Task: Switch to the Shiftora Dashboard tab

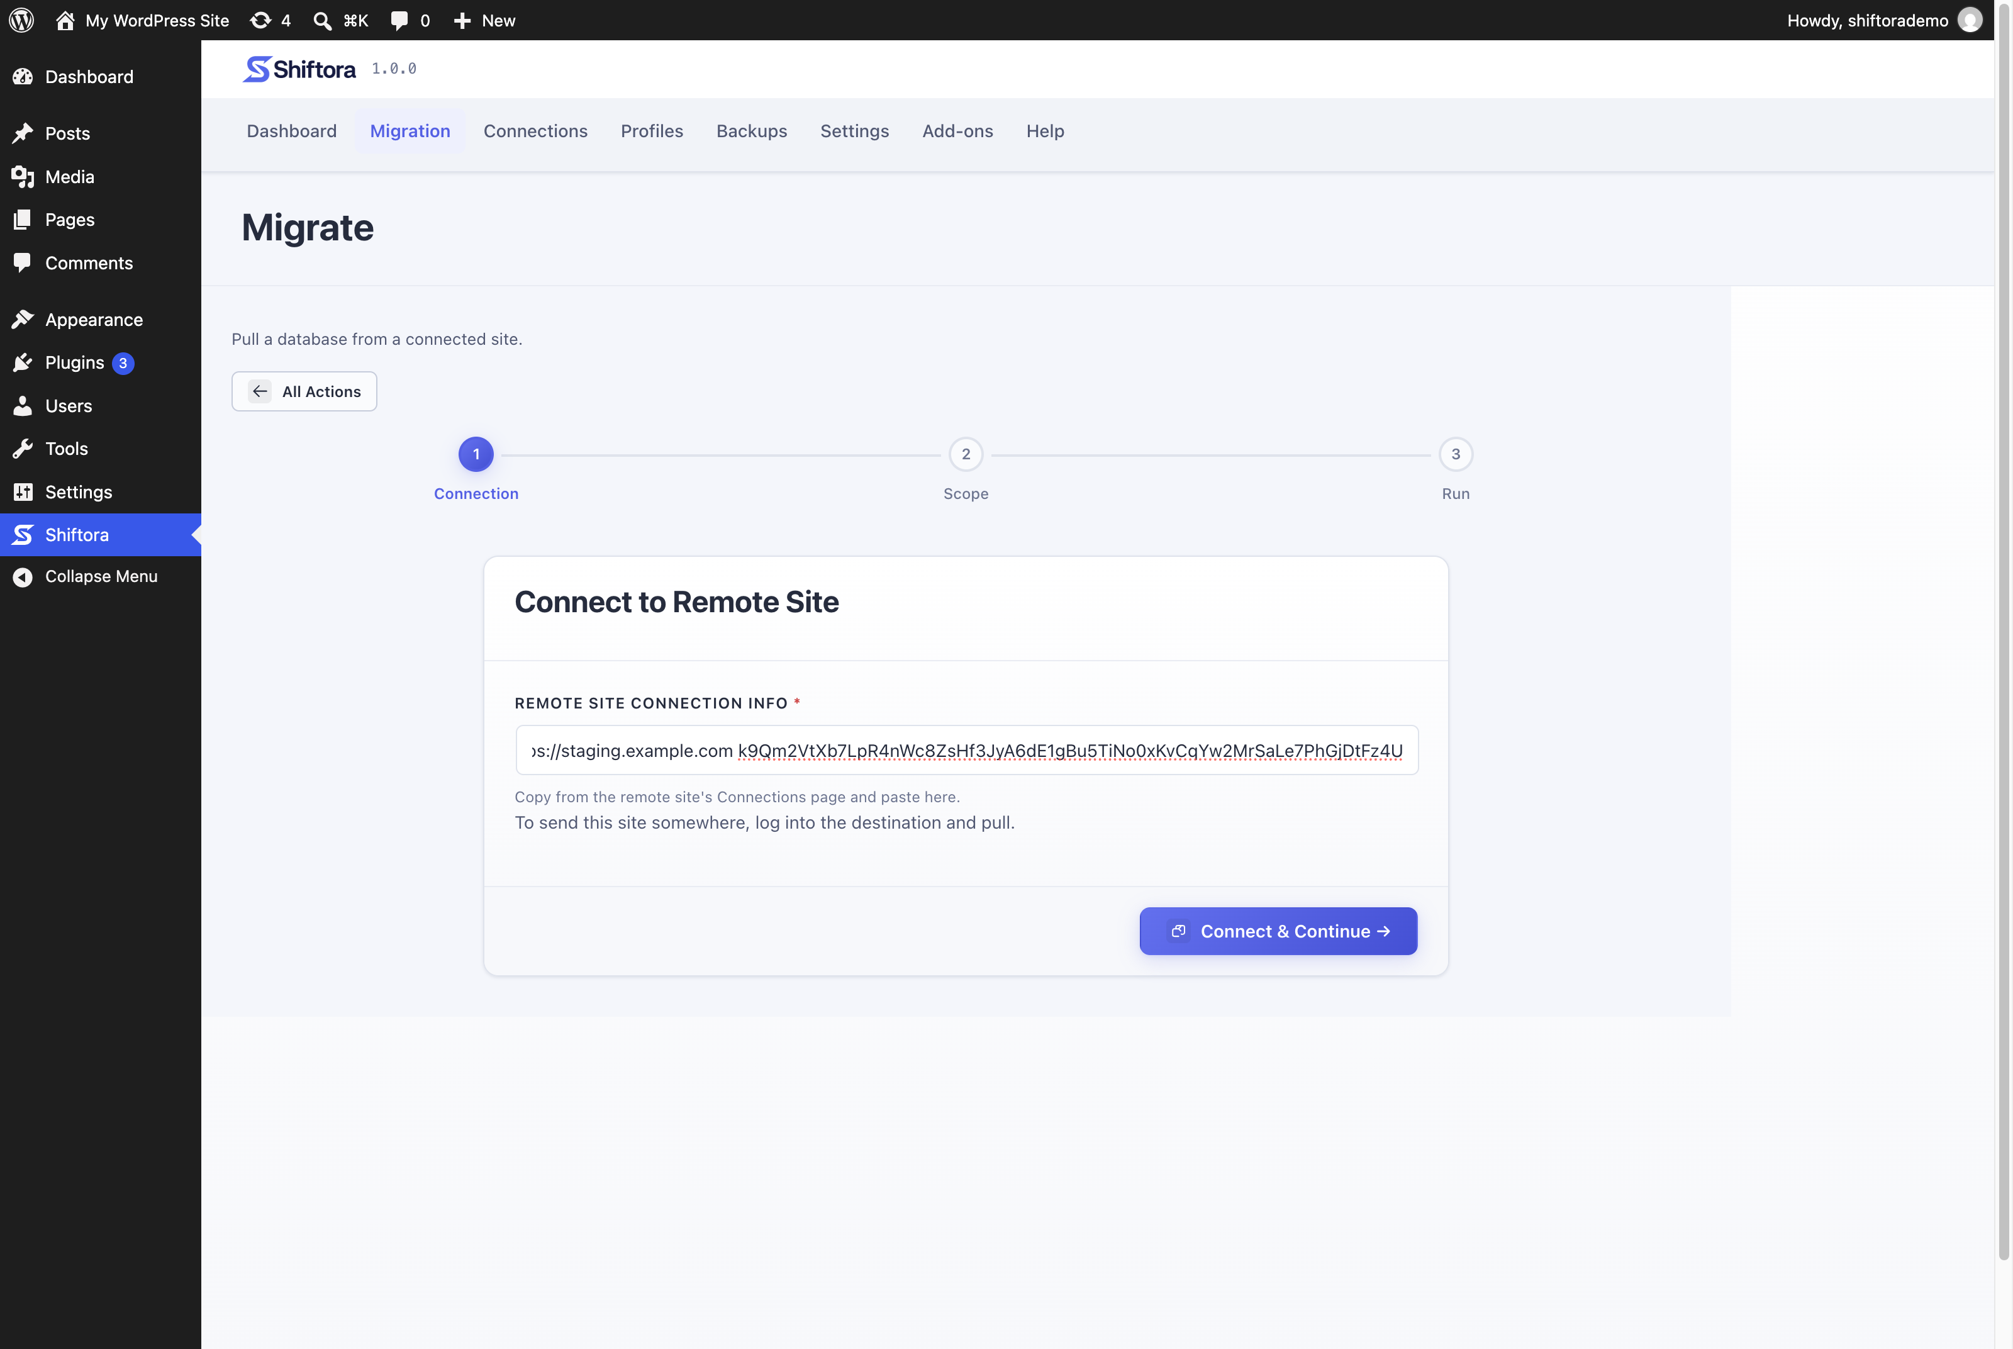Action: (291, 131)
